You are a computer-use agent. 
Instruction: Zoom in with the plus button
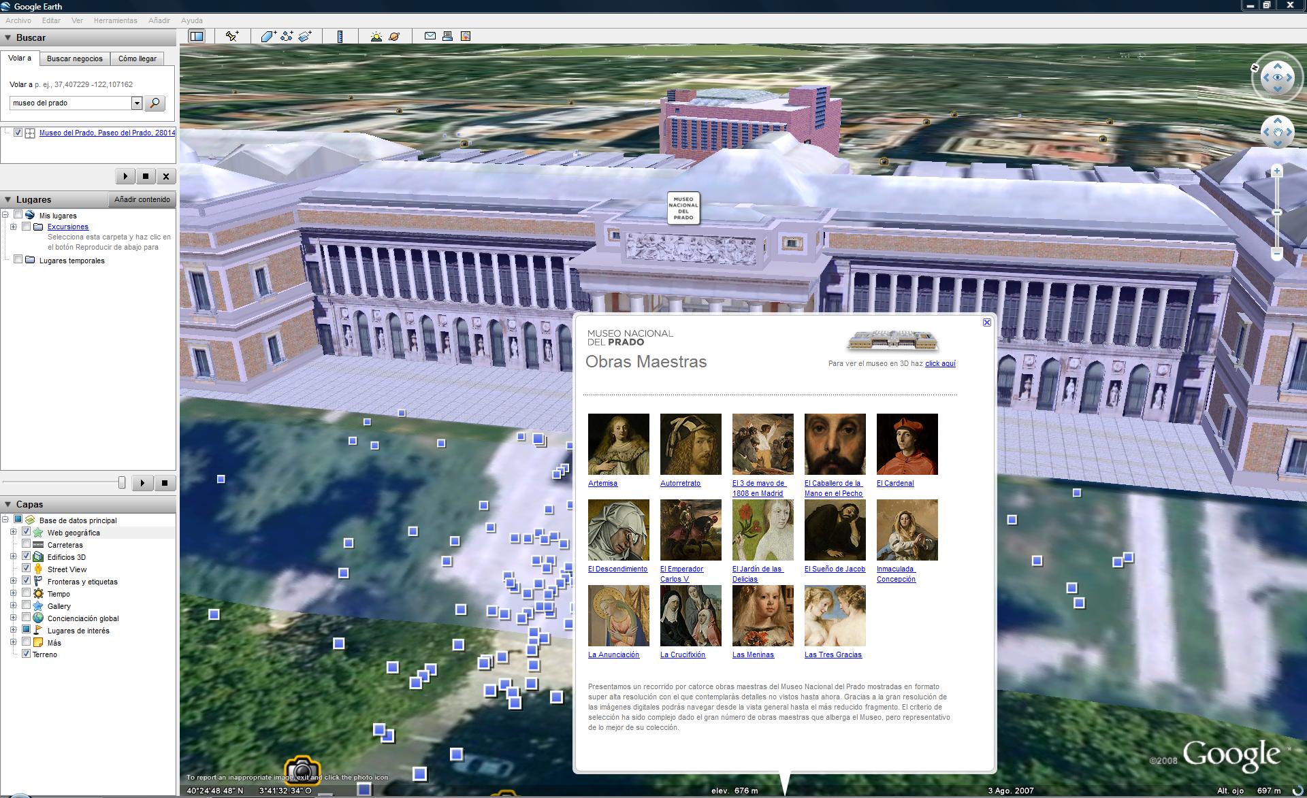(1277, 171)
